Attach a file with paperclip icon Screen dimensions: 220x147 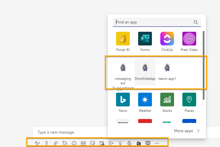[x=56, y=143]
